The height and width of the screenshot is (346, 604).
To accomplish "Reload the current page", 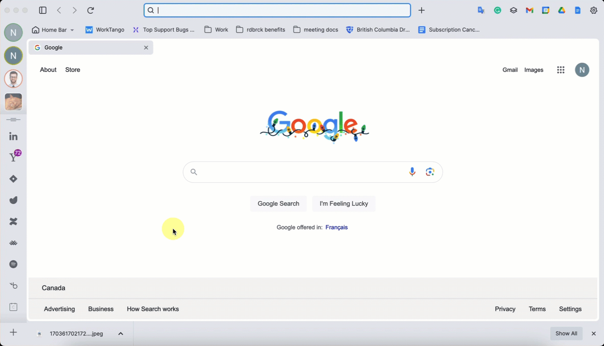I will point(90,10).
